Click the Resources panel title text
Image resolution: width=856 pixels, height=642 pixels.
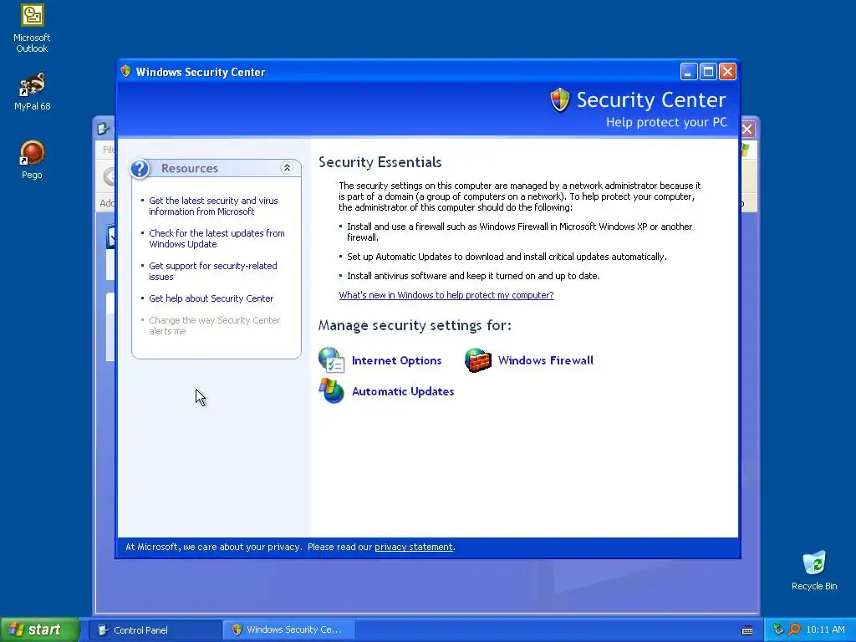pos(190,168)
